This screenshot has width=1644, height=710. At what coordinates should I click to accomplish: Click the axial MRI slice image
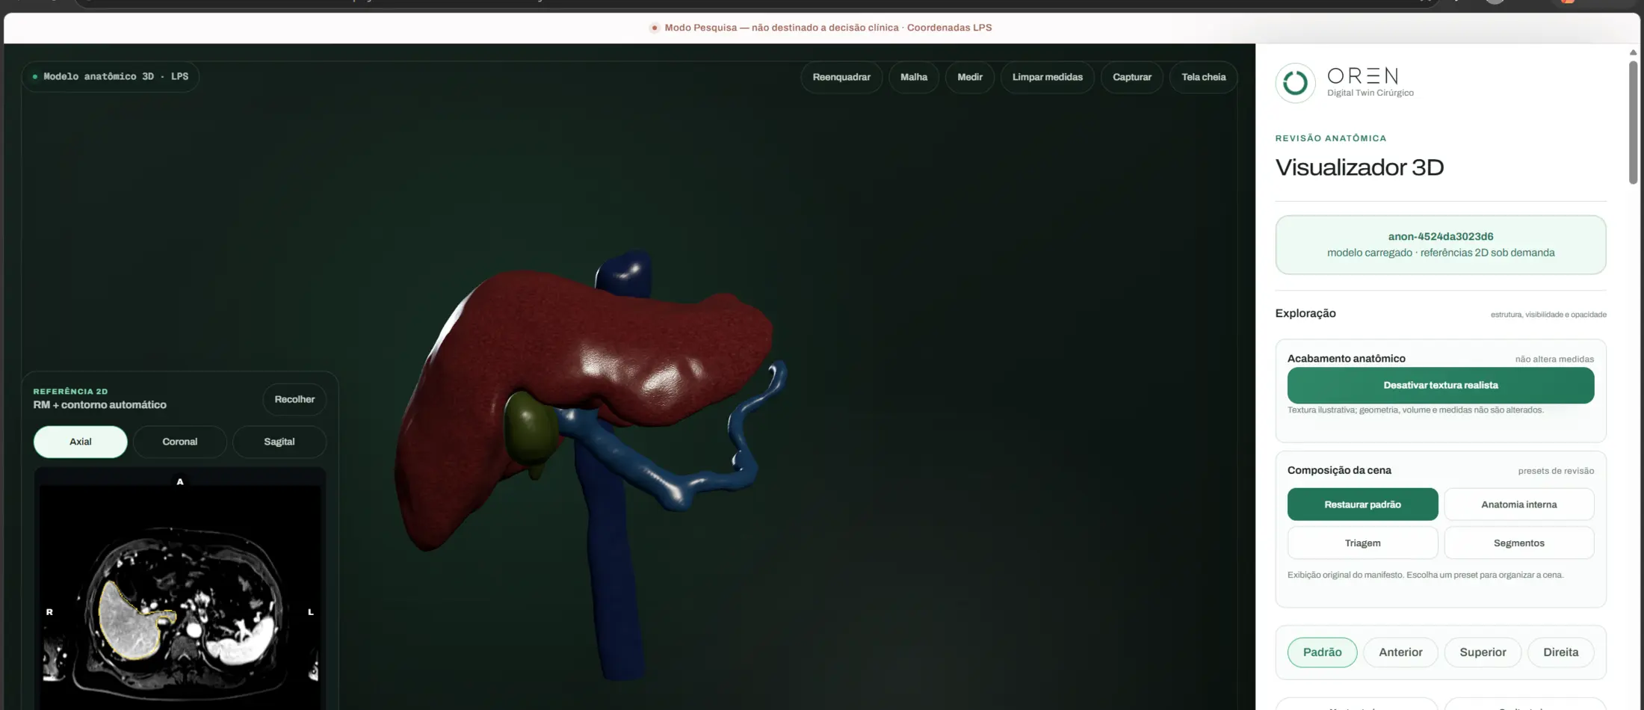tap(180, 596)
